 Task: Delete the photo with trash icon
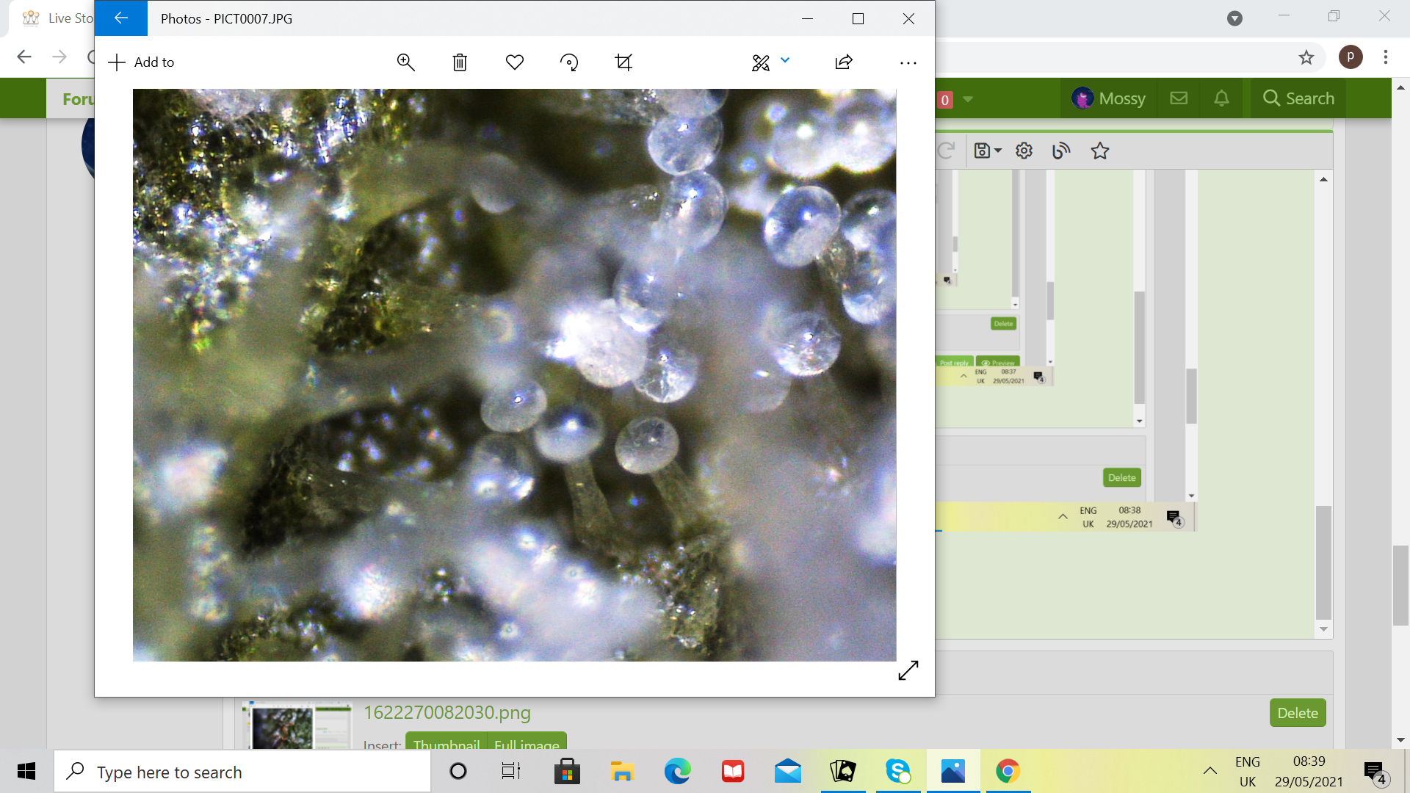click(460, 62)
